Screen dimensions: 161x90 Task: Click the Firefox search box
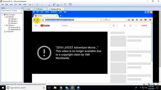pyautogui.click(x=115, y=20)
